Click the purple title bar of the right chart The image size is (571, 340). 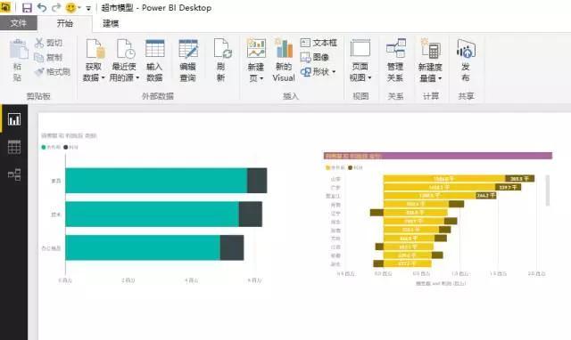(x=438, y=156)
